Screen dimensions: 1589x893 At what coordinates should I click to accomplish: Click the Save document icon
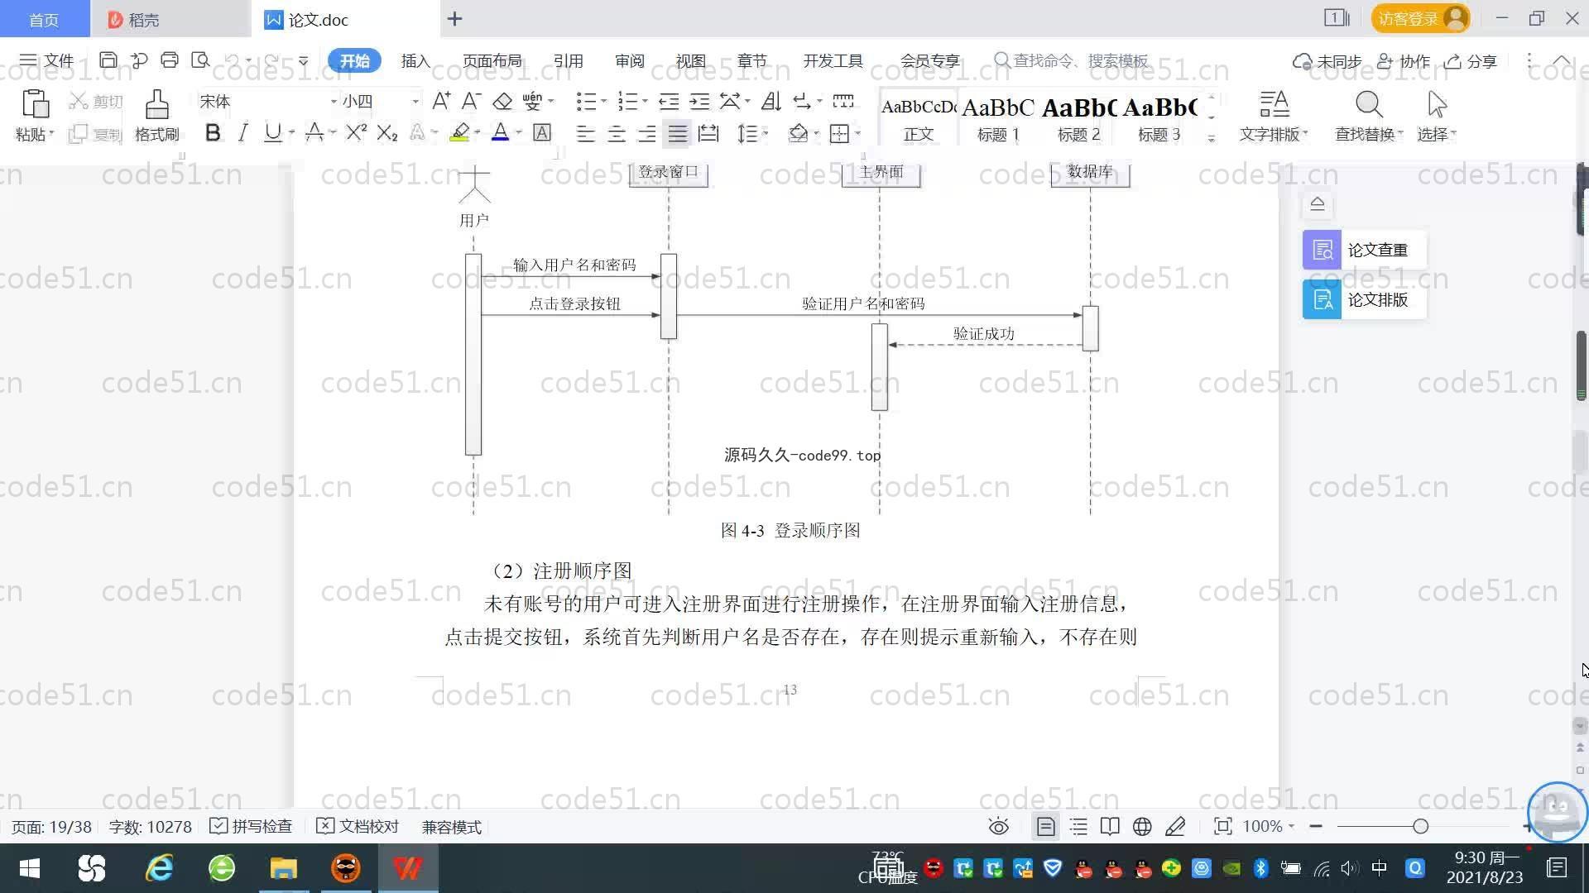click(x=108, y=60)
